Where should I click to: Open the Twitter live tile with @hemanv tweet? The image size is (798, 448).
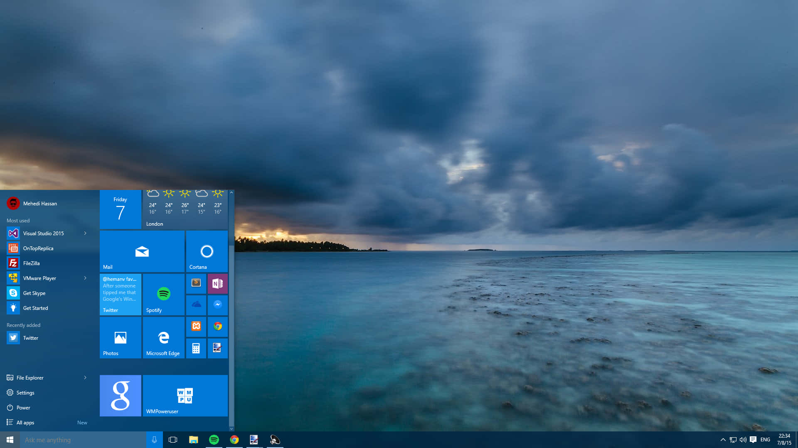coord(120,295)
